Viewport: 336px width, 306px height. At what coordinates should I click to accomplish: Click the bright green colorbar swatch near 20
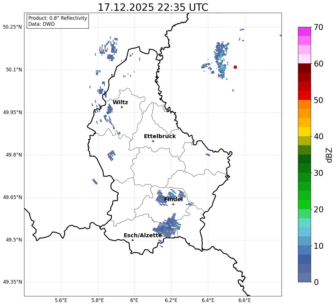click(304, 204)
